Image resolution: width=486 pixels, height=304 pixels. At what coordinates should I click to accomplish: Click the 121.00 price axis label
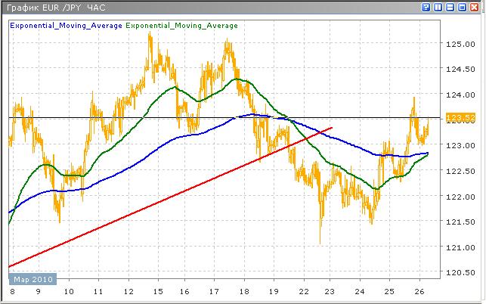coord(460,247)
